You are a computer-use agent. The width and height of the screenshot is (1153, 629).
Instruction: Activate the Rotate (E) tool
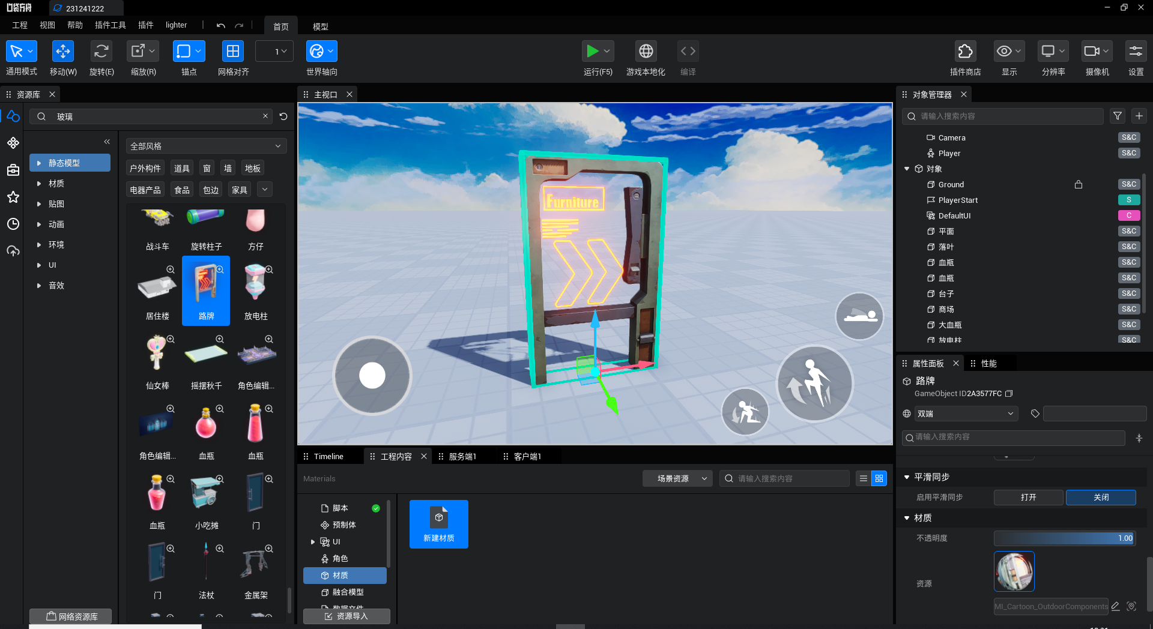(x=101, y=52)
